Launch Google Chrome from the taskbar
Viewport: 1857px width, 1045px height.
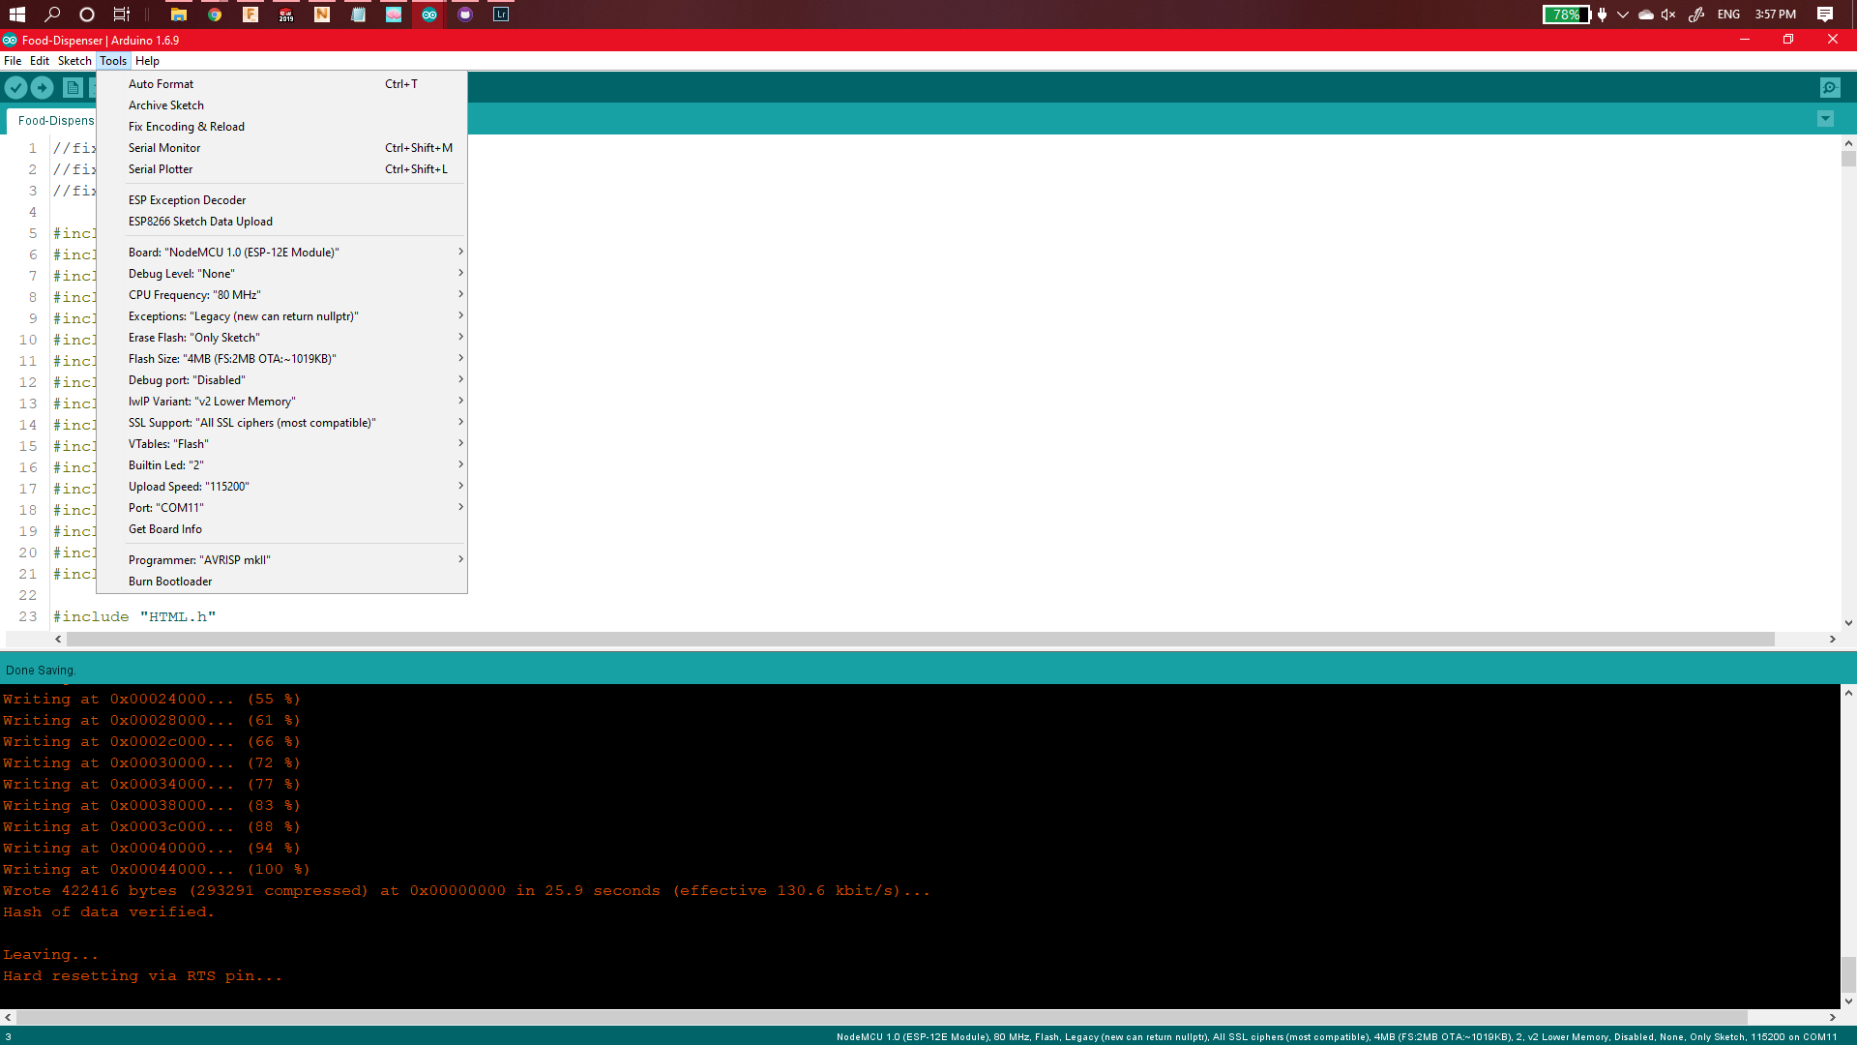214,15
